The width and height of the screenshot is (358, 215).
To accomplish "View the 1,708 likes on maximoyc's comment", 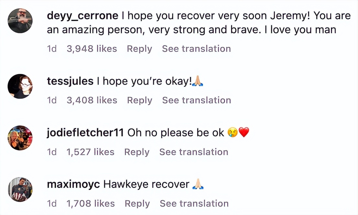I will coord(91,204).
